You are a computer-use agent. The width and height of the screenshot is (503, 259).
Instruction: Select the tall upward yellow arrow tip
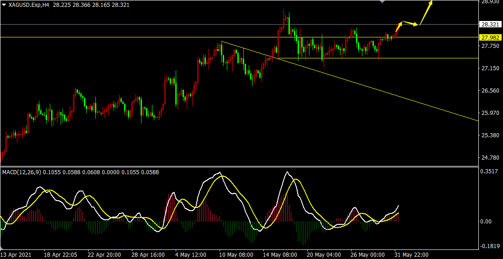point(431,3)
